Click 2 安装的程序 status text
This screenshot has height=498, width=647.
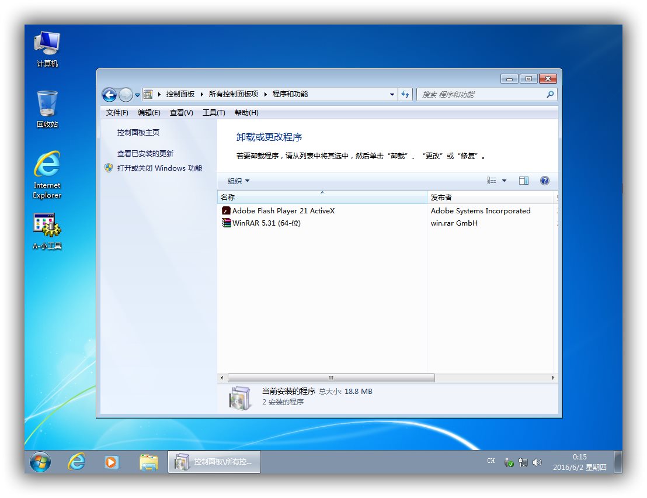[x=283, y=402]
